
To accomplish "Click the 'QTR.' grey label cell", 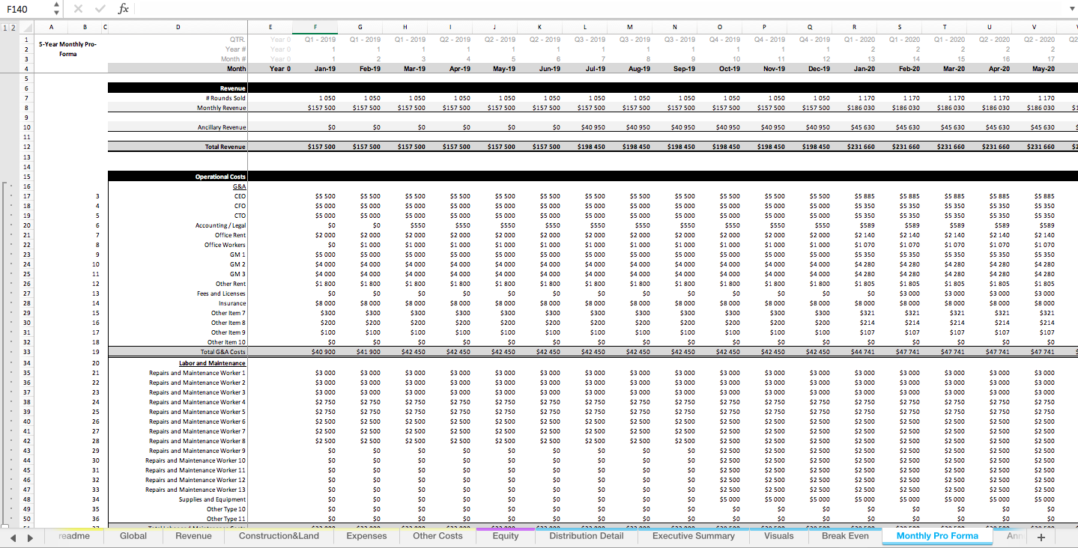I will pyautogui.click(x=238, y=39).
